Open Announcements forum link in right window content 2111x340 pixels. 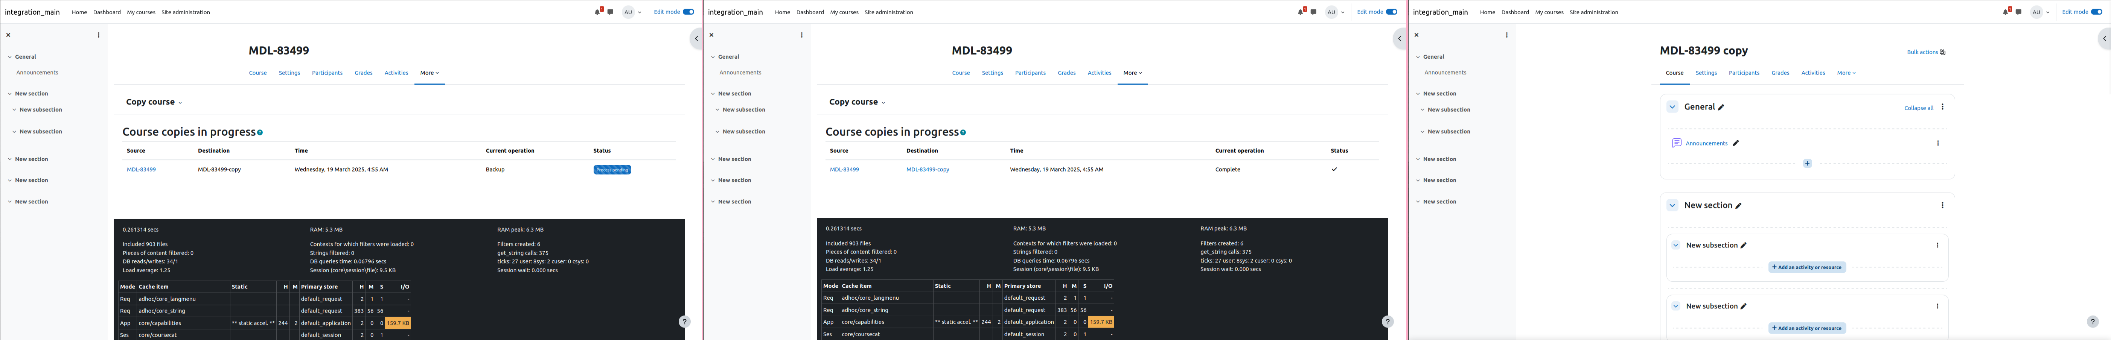pos(1706,143)
